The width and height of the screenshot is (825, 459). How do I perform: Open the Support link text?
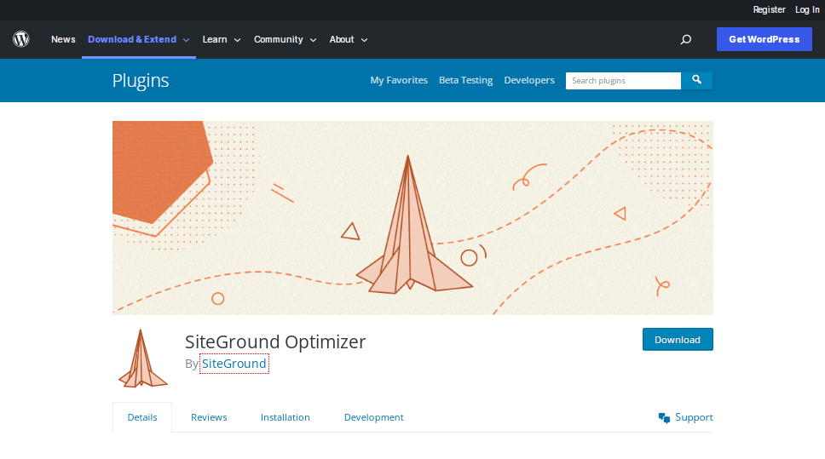[x=694, y=417]
